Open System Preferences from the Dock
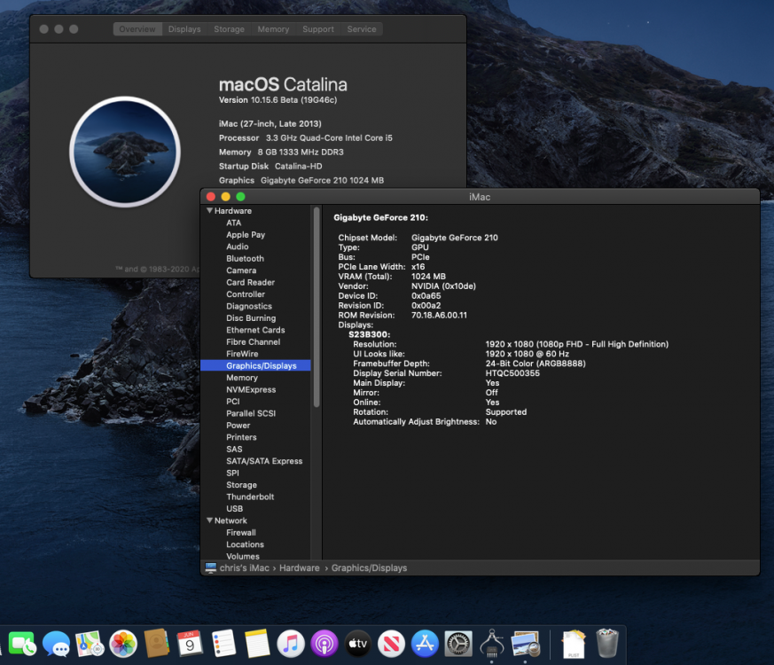774x665 pixels. coord(458,644)
